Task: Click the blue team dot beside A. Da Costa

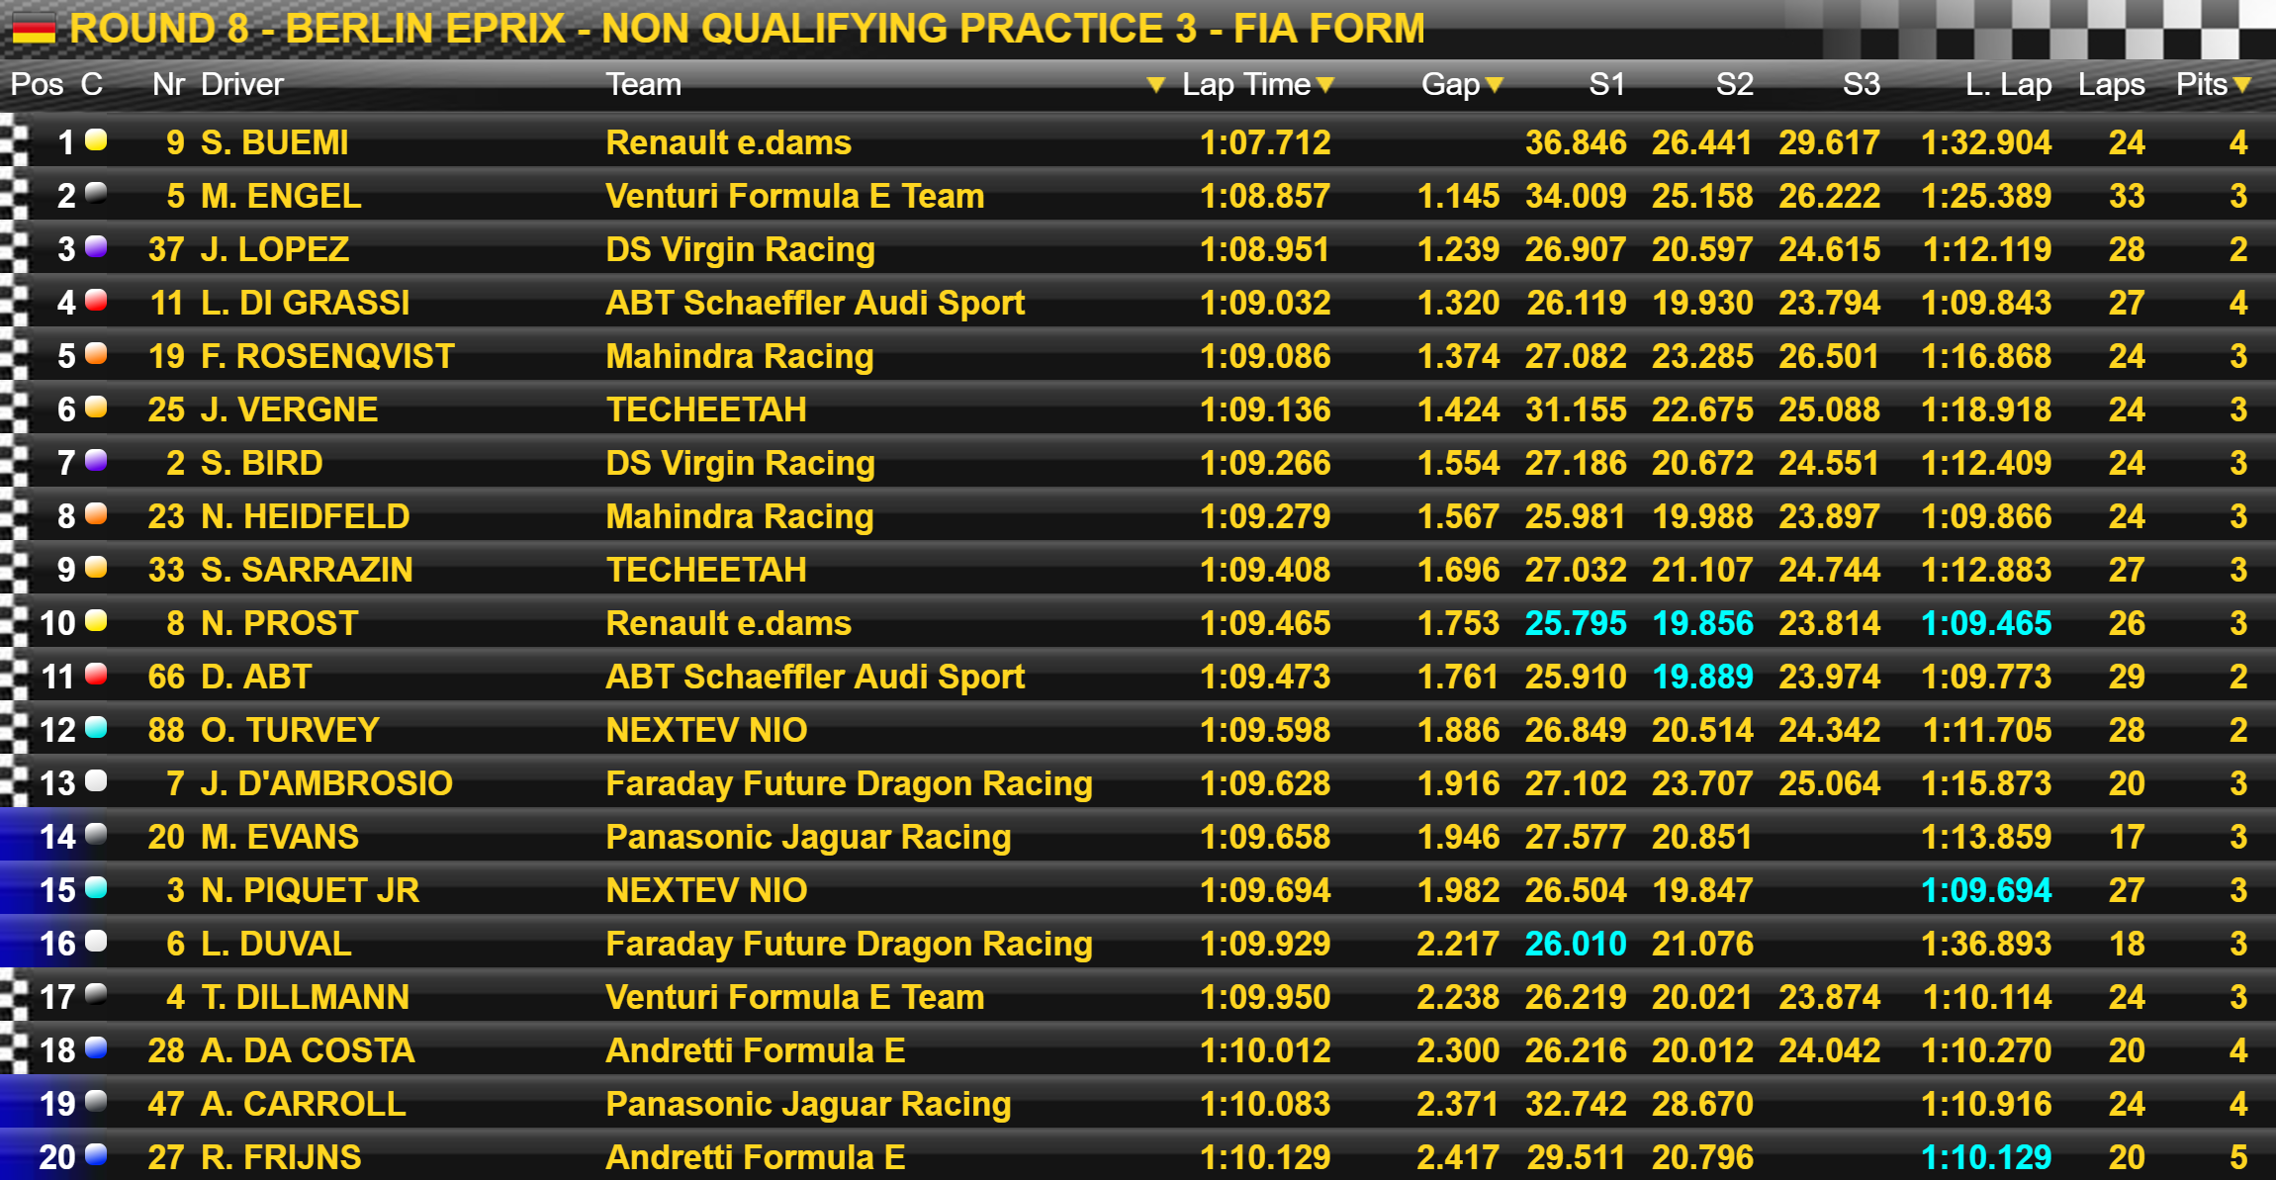Action: 96,1047
